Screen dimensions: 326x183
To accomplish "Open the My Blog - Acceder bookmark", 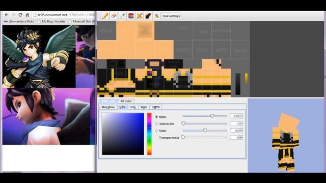I will pos(51,21).
